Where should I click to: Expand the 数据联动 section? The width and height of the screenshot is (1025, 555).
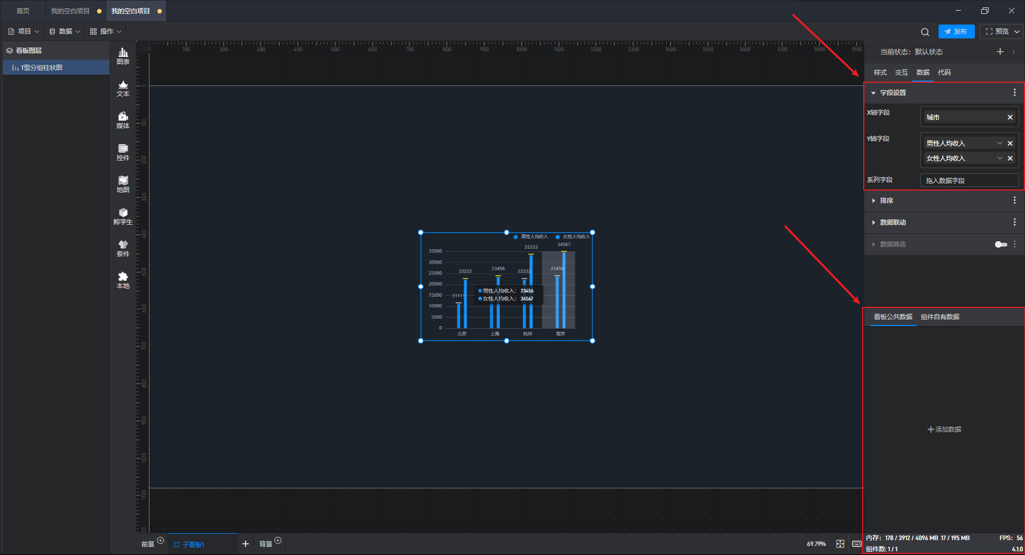coord(892,223)
